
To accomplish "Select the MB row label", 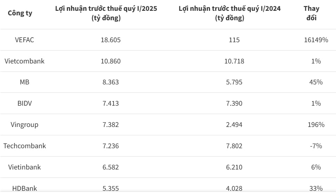I will [x=24, y=82].
